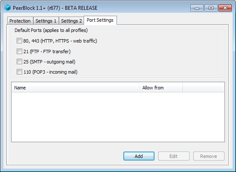Maximize the PeerBlock window
Viewport: 236px width, 172px height.
(211, 8)
